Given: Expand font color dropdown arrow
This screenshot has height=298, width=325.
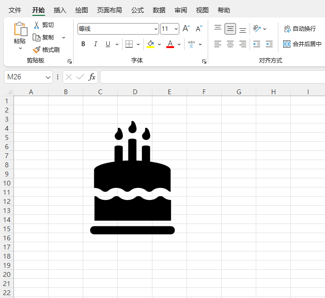Looking at the screenshot, I should [x=179, y=44].
